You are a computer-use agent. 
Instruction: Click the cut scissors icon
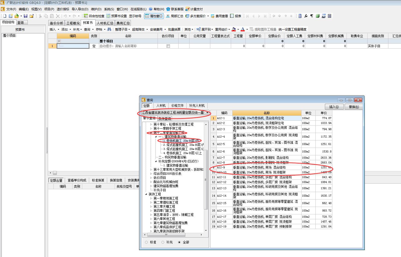pos(40,16)
